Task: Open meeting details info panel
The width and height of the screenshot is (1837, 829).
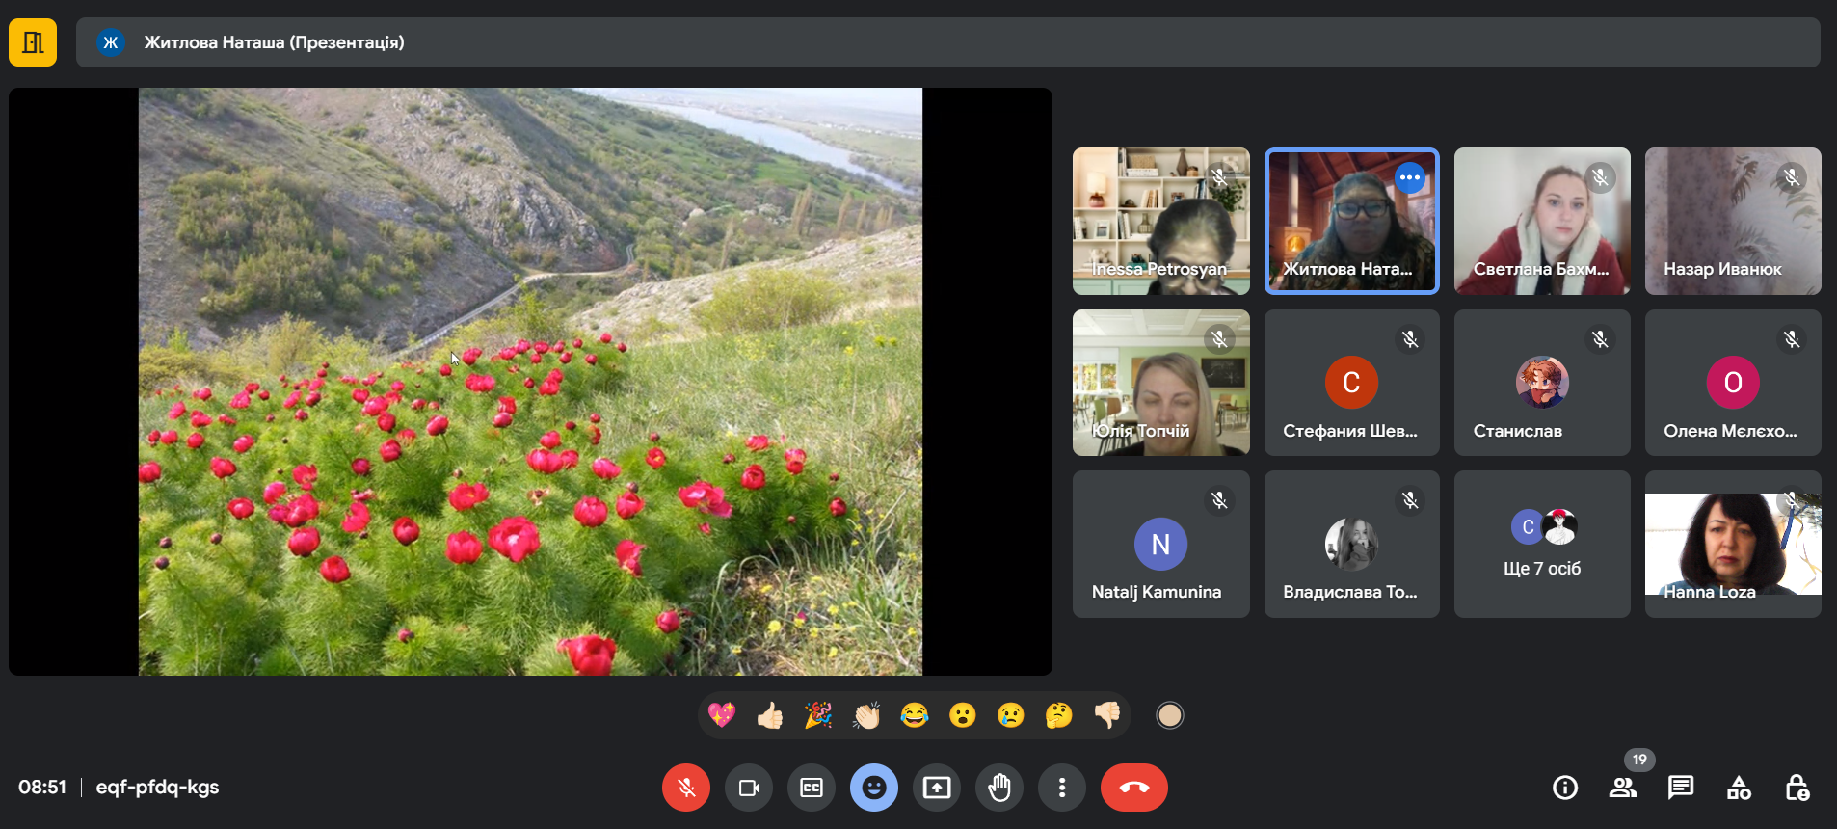Action: [1565, 788]
